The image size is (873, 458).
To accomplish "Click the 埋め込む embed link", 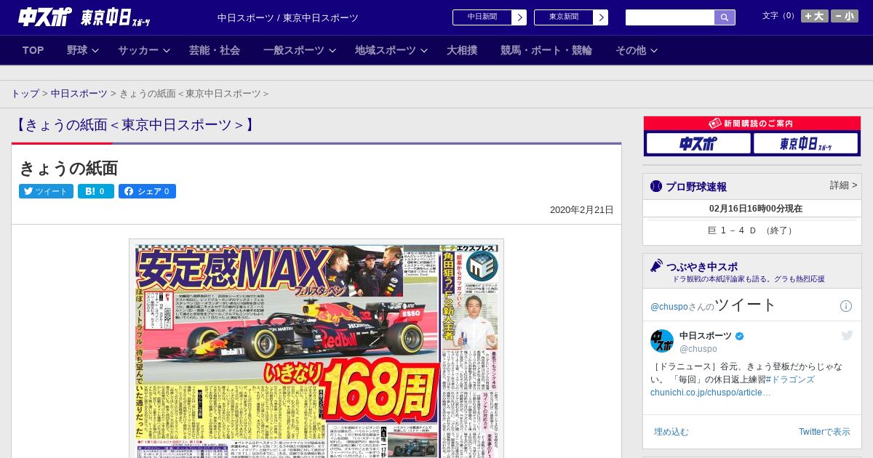I will coord(671,432).
